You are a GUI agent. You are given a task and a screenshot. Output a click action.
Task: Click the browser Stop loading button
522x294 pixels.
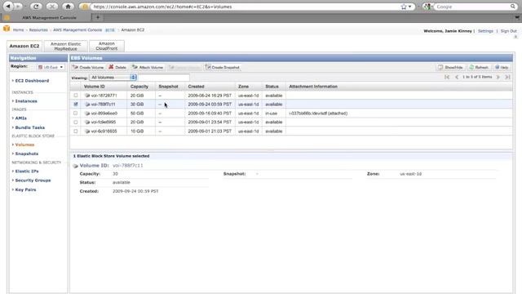(x=51, y=7)
